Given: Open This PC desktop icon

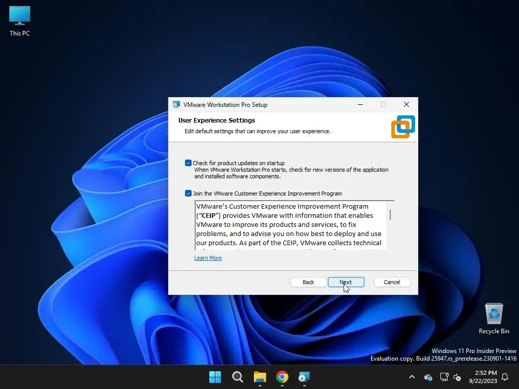Looking at the screenshot, I should coord(20,21).
